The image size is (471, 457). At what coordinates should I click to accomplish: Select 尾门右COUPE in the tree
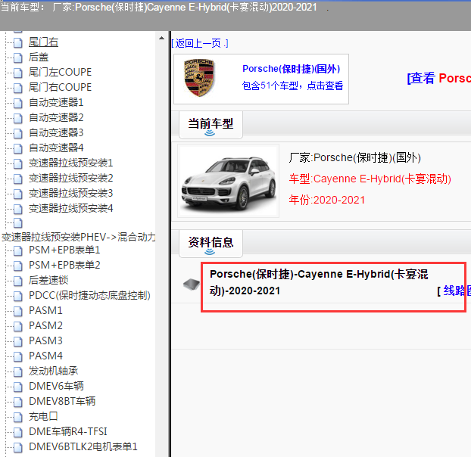(60, 87)
